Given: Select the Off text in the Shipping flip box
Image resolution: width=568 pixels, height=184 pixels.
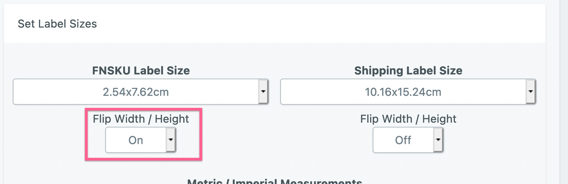Looking at the screenshot, I should coord(403,140).
